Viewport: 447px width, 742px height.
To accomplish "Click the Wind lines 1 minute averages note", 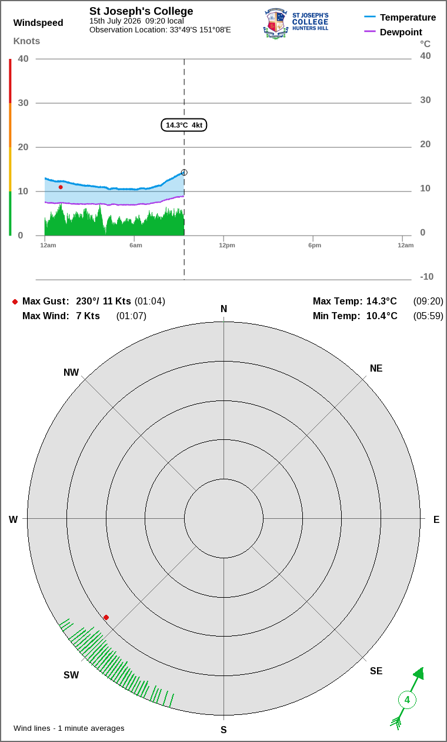I will (69, 728).
